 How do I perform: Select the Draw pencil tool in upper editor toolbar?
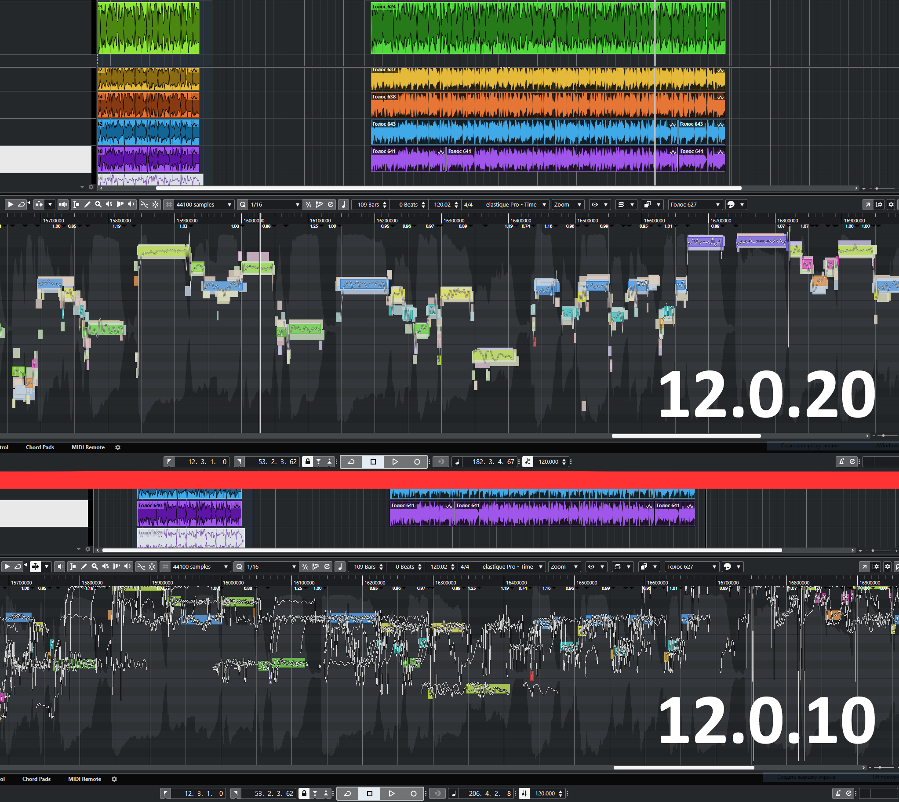(x=87, y=204)
